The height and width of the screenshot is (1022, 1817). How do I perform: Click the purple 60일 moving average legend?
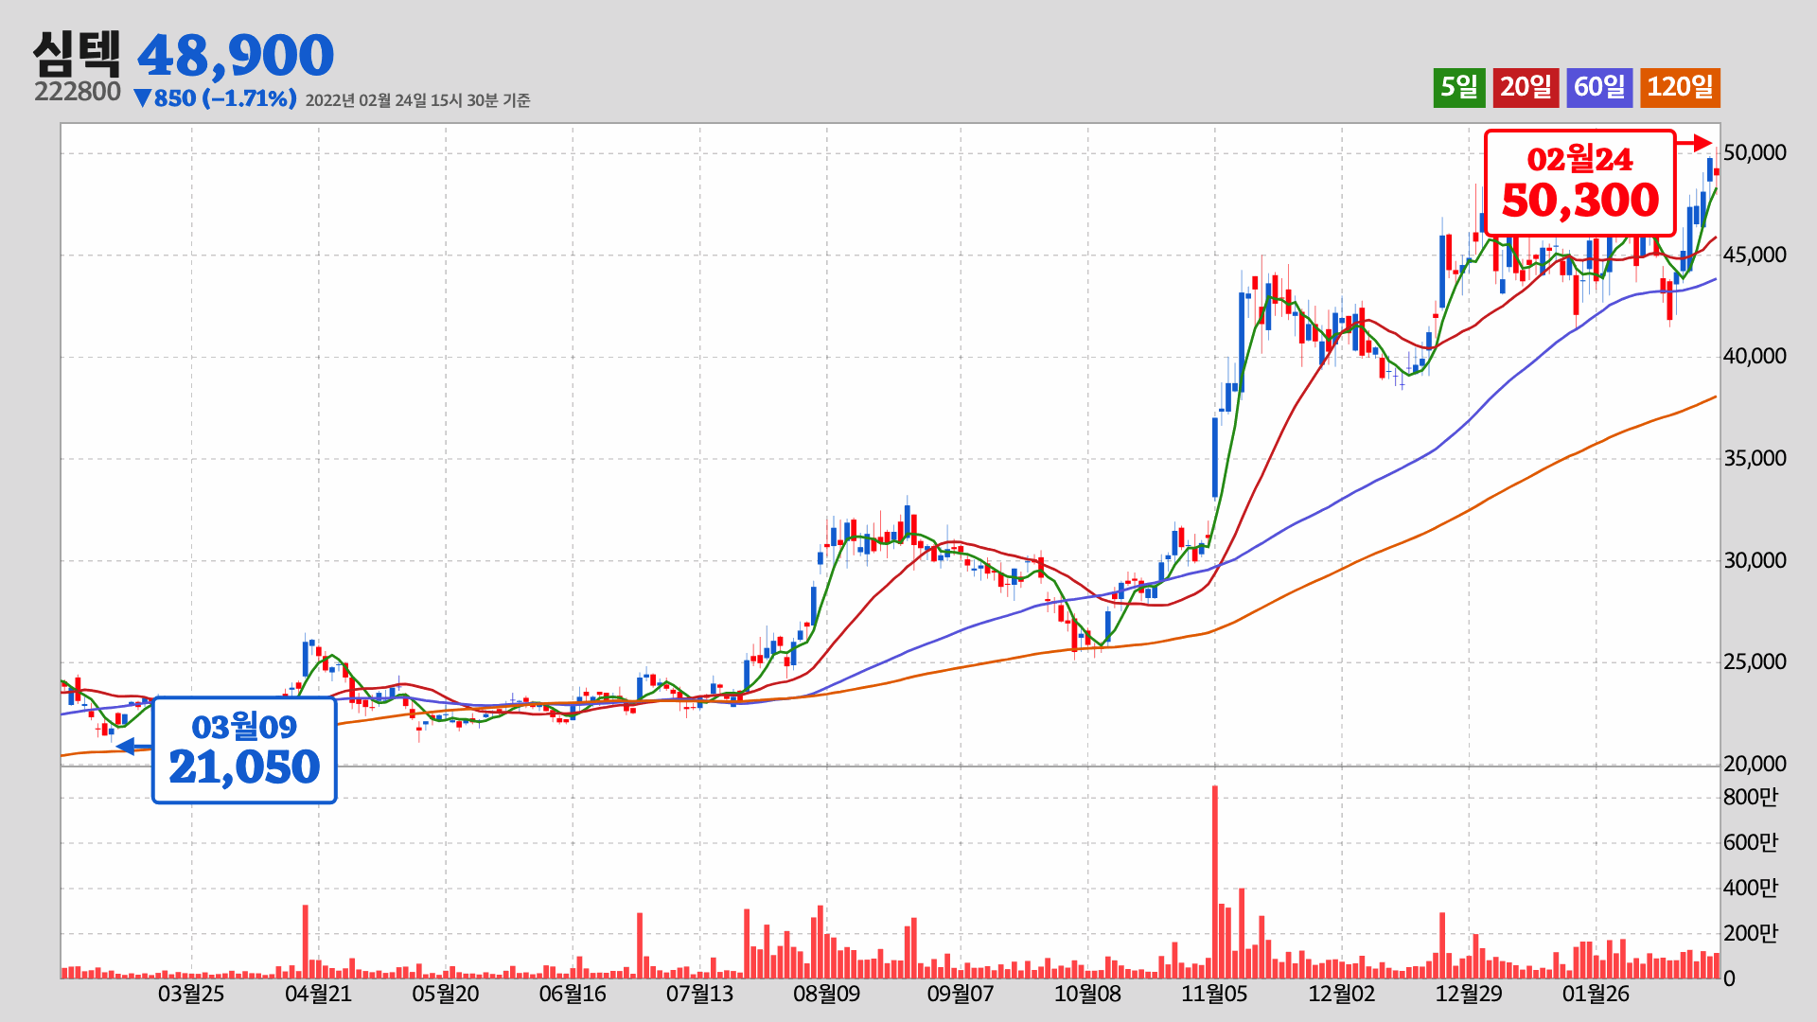(x=1599, y=87)
